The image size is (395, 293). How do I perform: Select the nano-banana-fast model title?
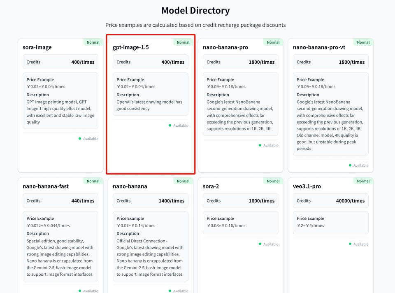tap(46, 186)
